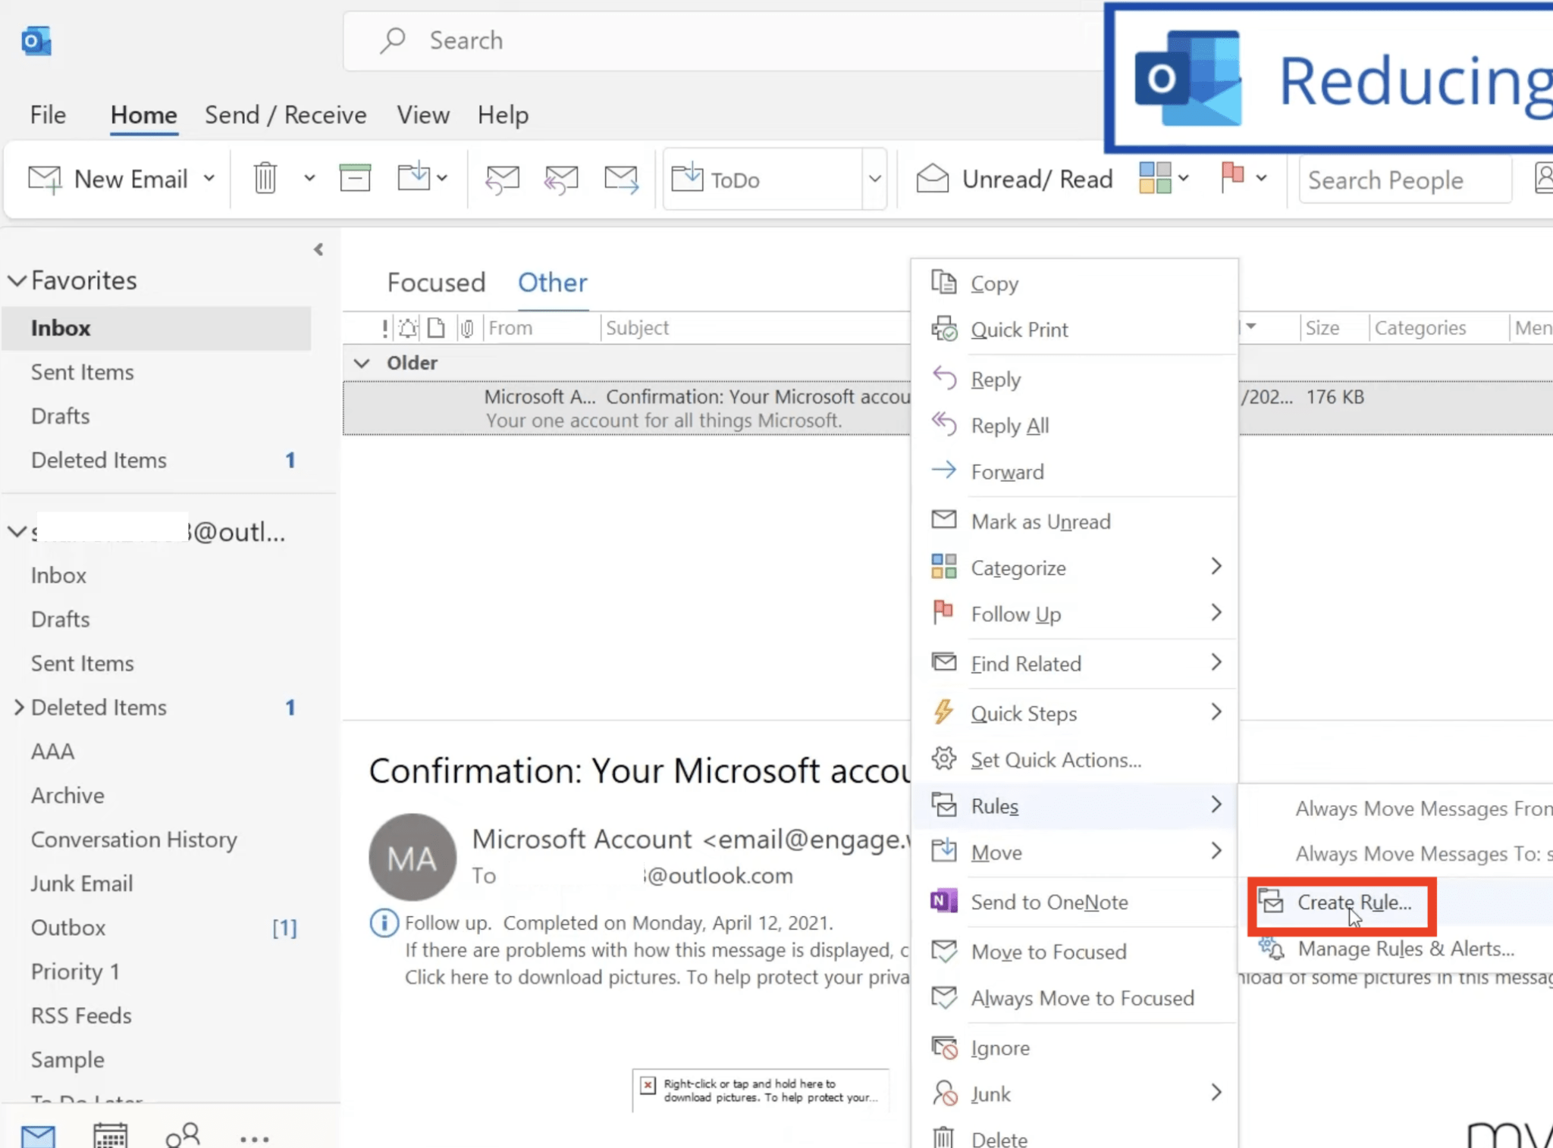Delete the selected email using the trash icon
Image resolution: width=1553 pixels, height=1148 pixels.
(265, 177)
